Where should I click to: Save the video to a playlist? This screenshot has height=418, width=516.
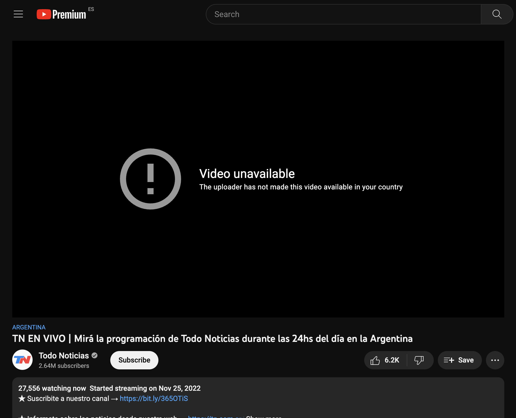click(x=459, y=360)
